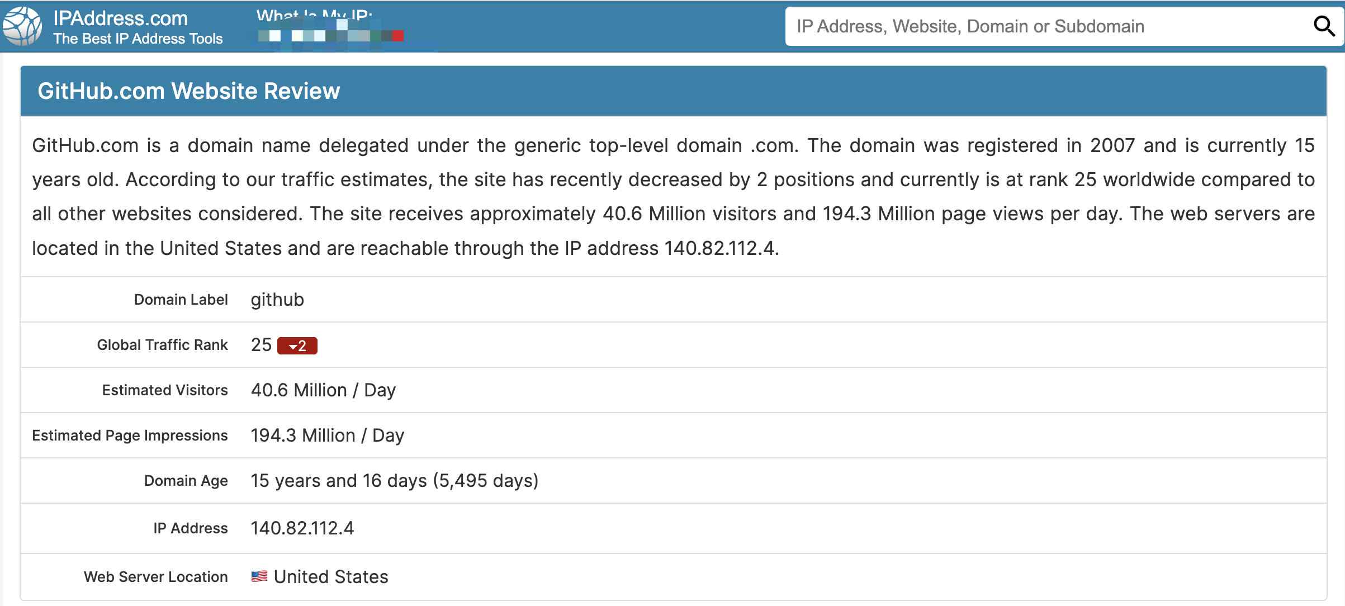Click the IP address 140.82.112.4 value
This screenshot has width=1345, height=606.
(302, 528)
